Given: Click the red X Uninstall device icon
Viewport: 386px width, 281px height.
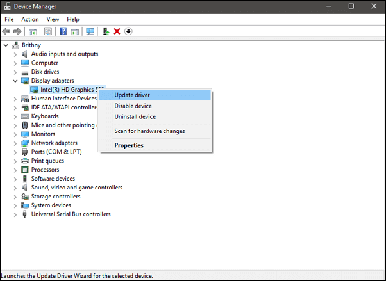Looking at the screenshot, I should (x=117, y=31).
